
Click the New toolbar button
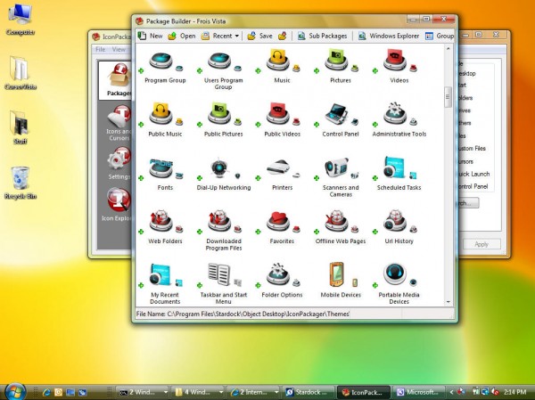(150, 36)
